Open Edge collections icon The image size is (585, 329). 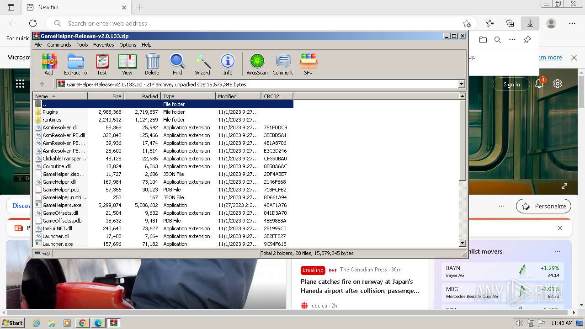510,23
